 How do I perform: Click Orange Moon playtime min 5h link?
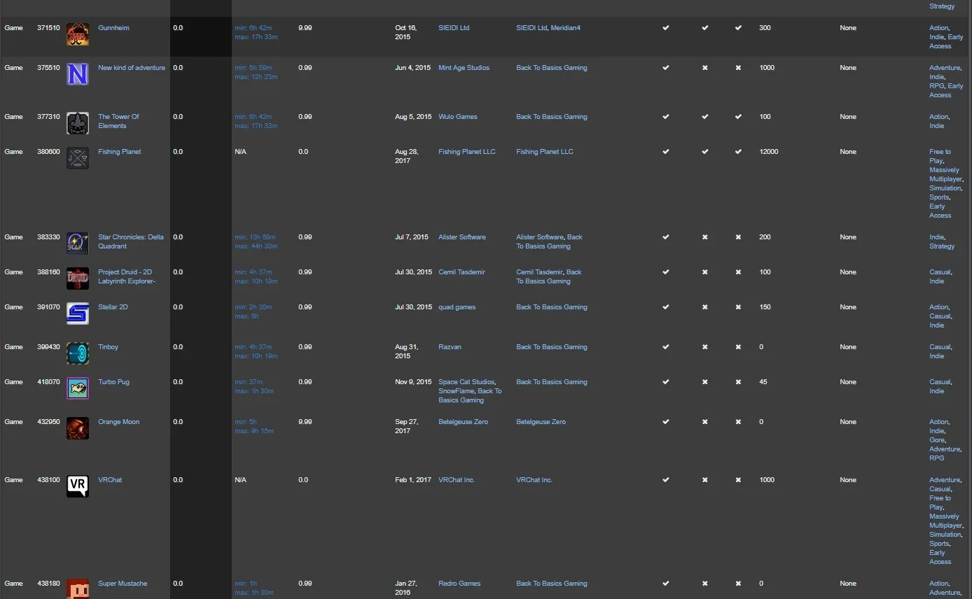click(246, 422)
